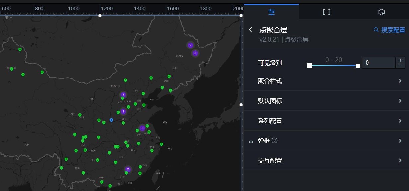
Task: Click the green marker at 乌鲁木齐
Action: pyautogui.click(x=12, y=69)
